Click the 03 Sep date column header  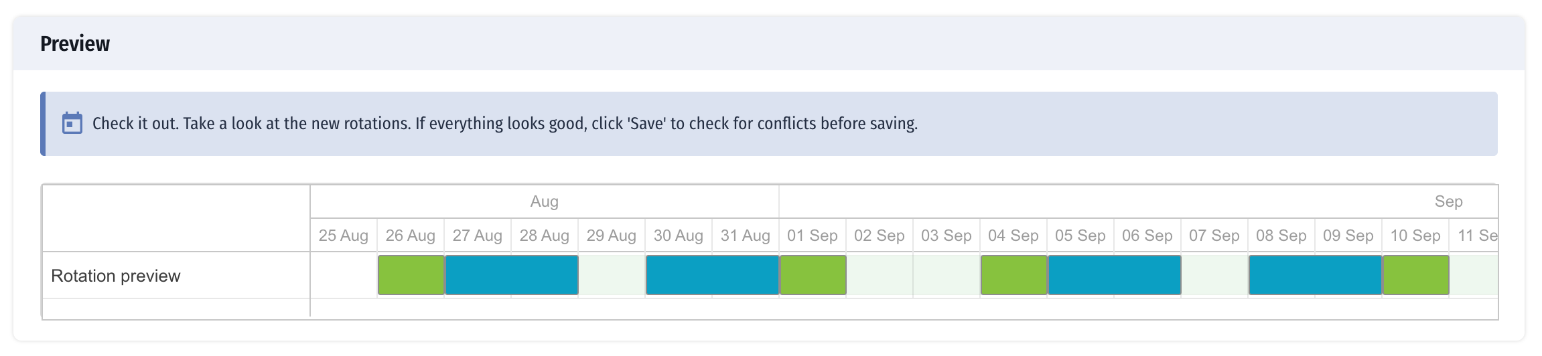pos(947,236)
